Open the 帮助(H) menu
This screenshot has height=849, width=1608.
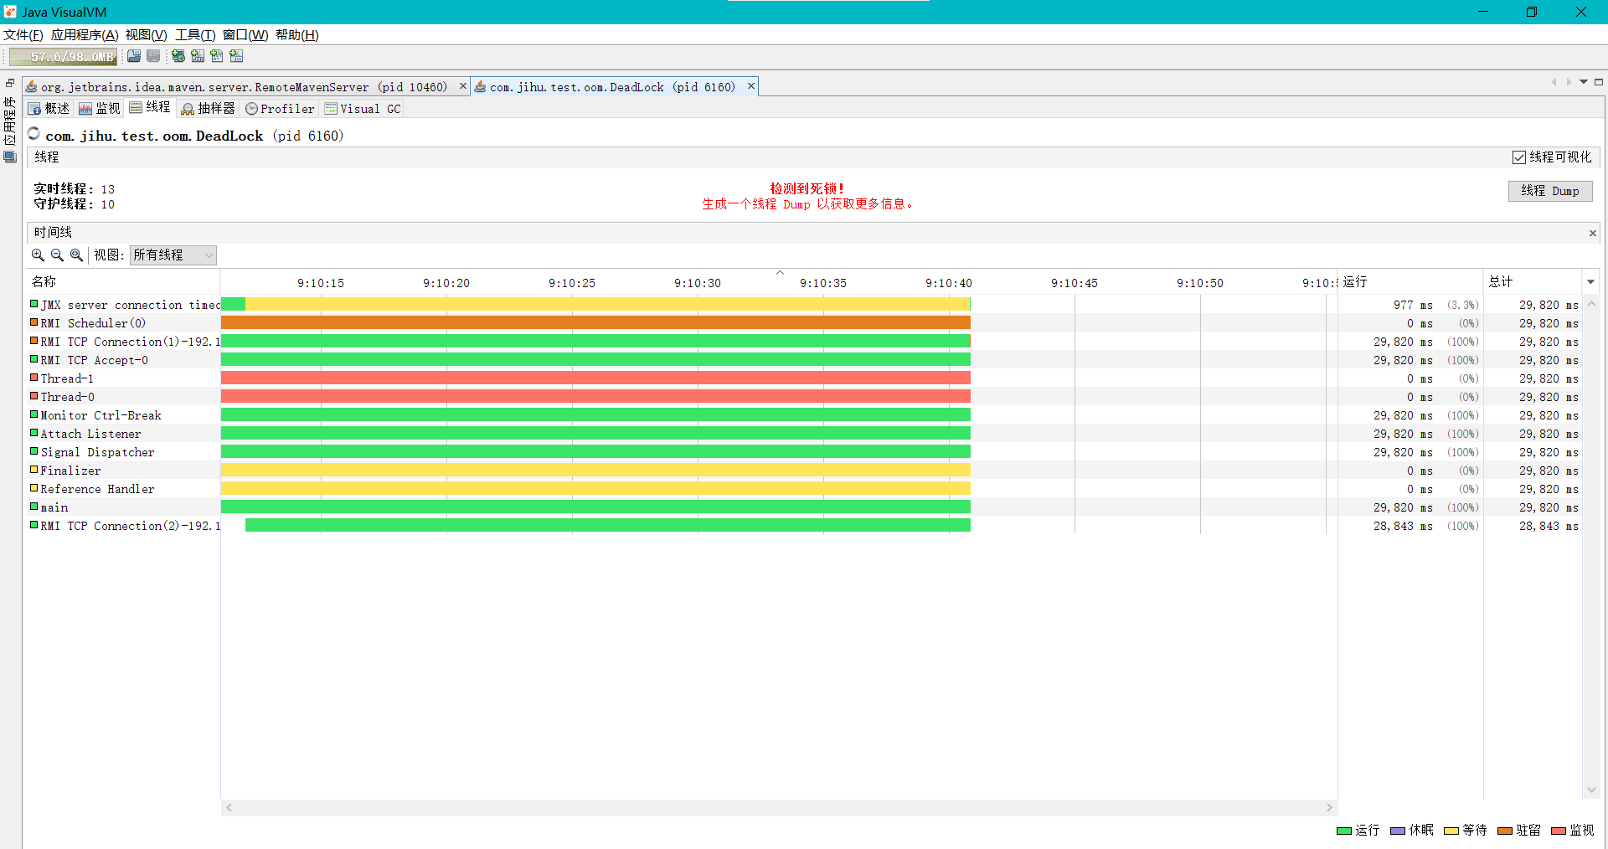(297, 35)
